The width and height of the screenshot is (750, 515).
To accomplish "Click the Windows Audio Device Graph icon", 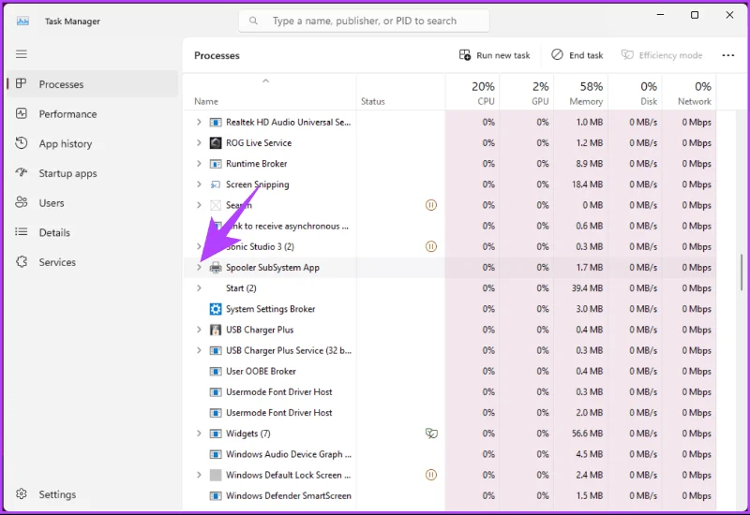I will point(216,454).
